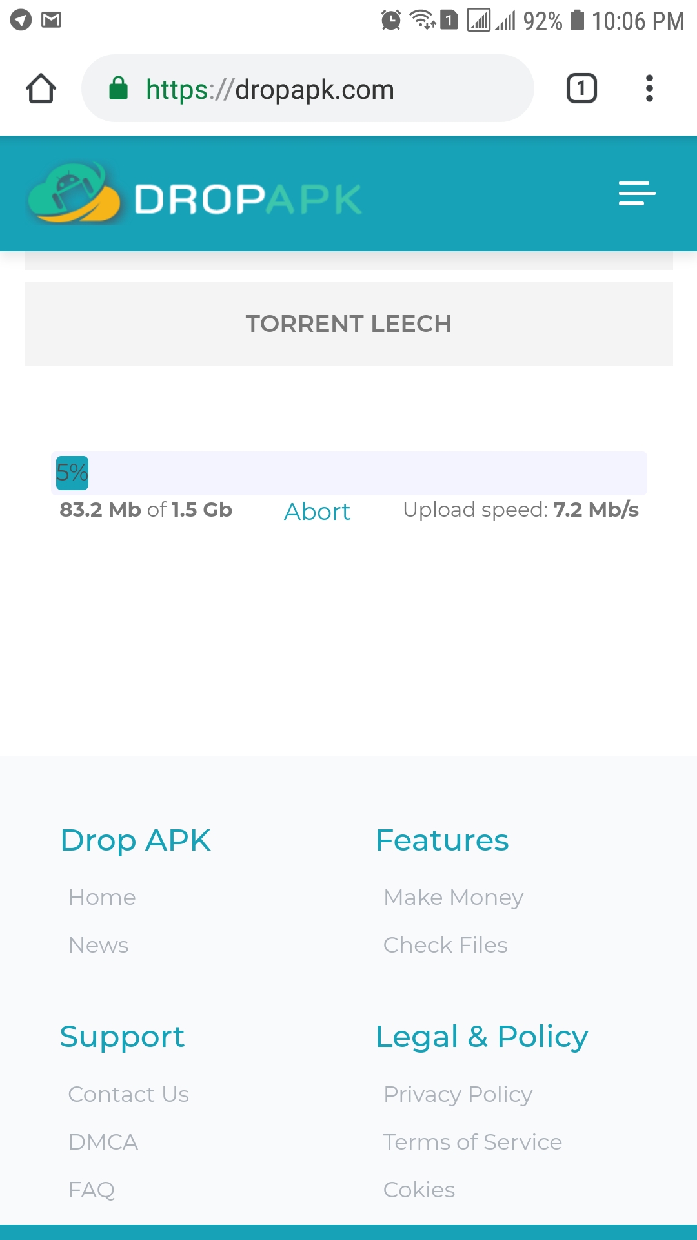Open the browser three-dot menu
Viewport: 697px width, 1240px height.
(649, 88)
